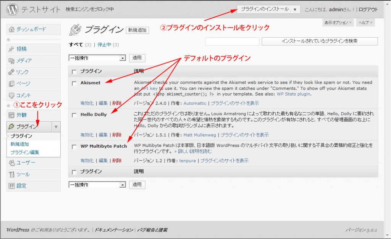Delete Akismet with its 削除 link
The width and height of the screenshot is (391, 239).
tap(117, 103)
